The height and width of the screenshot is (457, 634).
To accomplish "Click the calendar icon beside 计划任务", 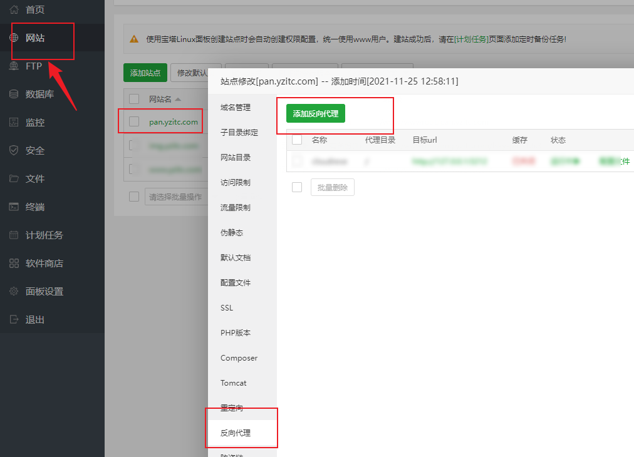I will click(x=14, y=235).
